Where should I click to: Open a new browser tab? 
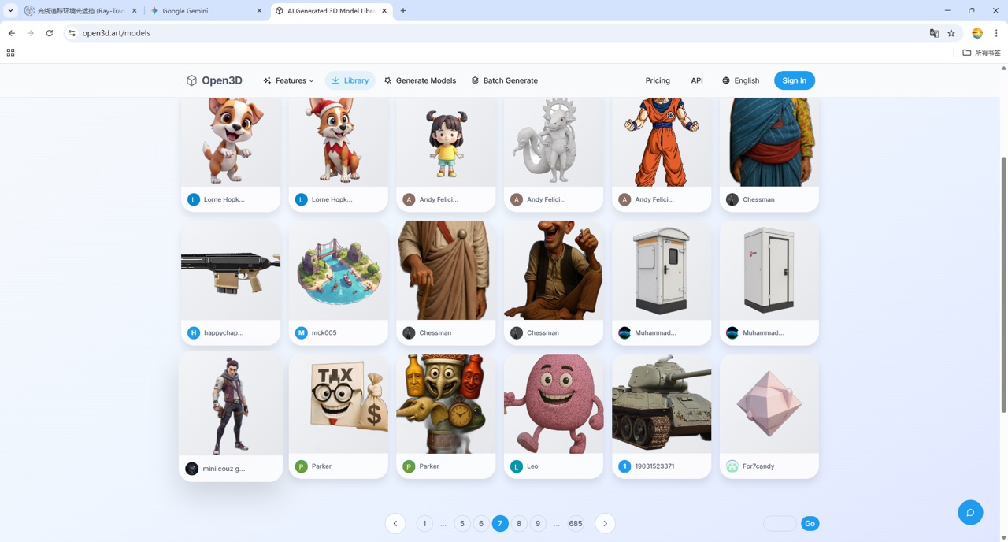point(403,11)
